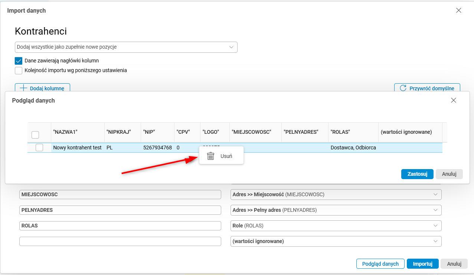
Task: Close the Podgląd danych dialog
Action: pyautogui.click(x=453, y=100)
